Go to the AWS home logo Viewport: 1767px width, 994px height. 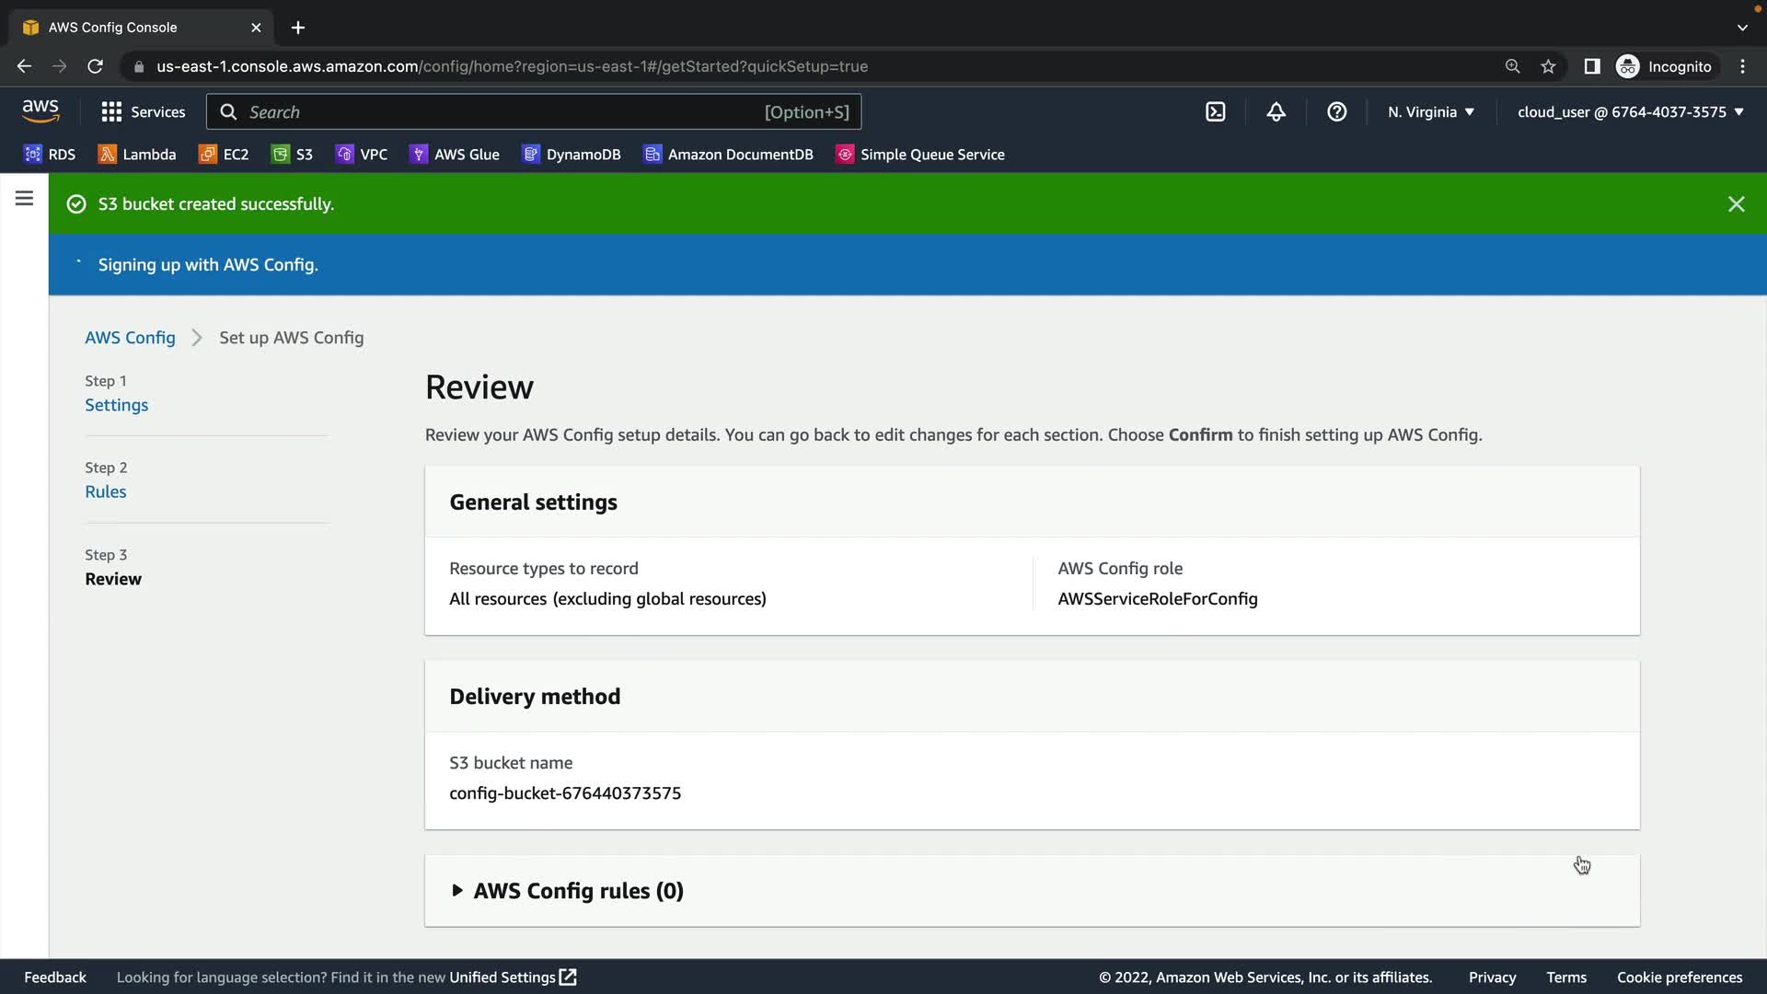click(x=40, y=111)
